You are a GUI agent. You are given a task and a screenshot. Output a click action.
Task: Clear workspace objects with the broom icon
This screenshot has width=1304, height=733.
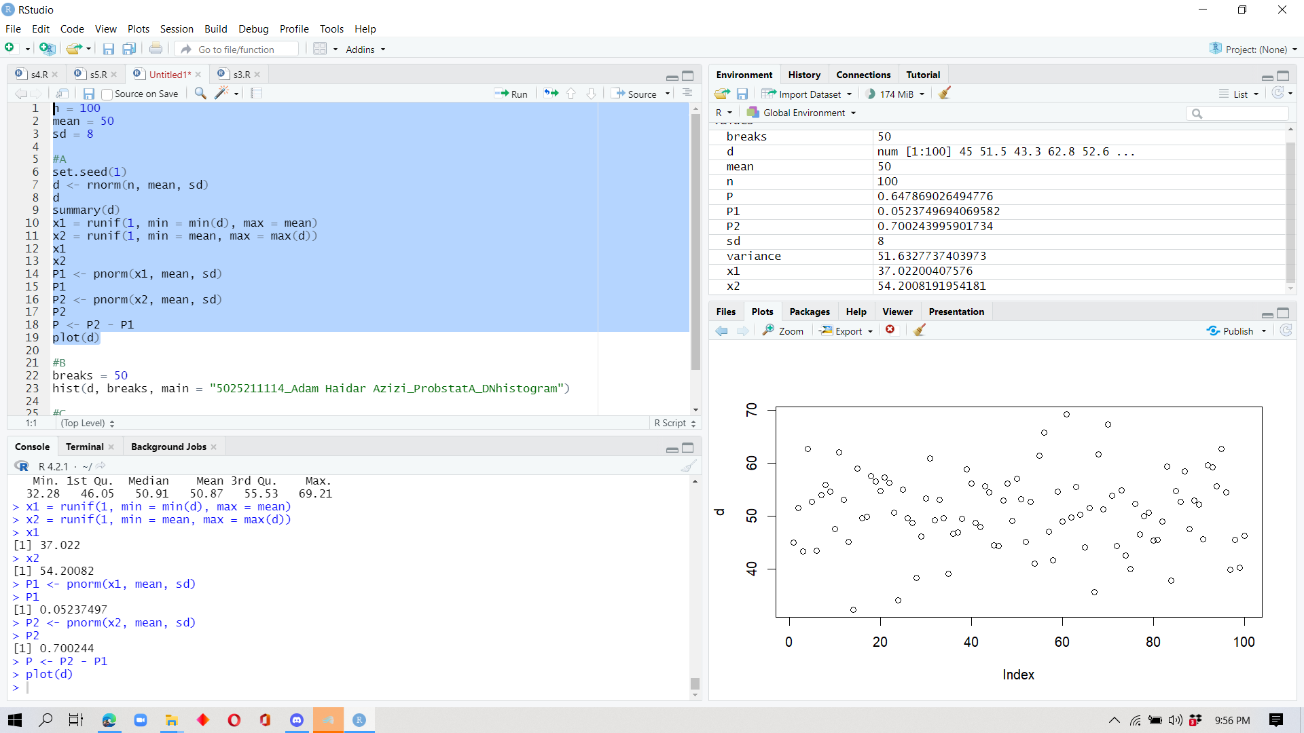944,94
